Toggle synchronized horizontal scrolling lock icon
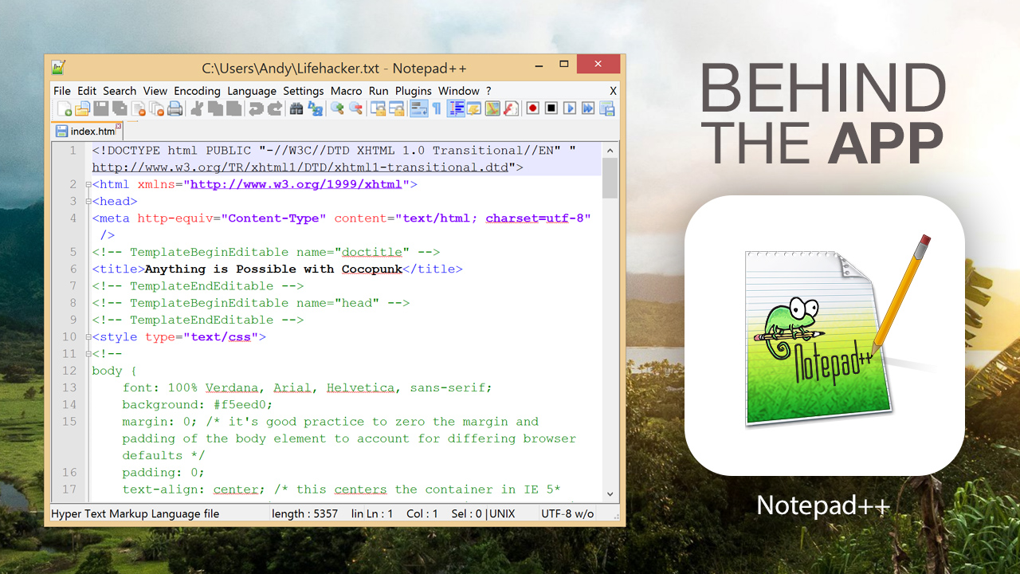The width and height of the screenshot is (1020, 574). coord(397,108)
